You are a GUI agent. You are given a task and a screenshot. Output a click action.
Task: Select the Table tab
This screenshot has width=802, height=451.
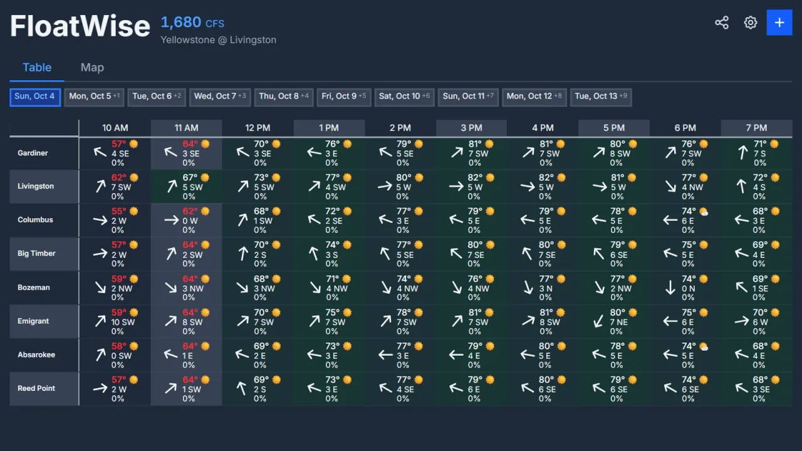(x=37, y=68)
